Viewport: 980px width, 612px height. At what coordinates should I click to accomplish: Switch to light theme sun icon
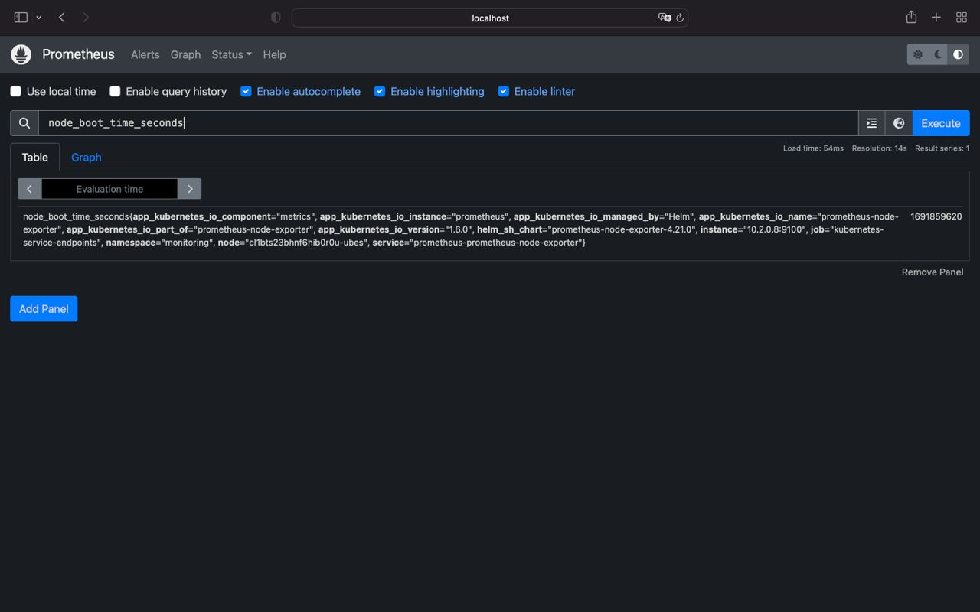pyautogui.click(x=918, y=54)
